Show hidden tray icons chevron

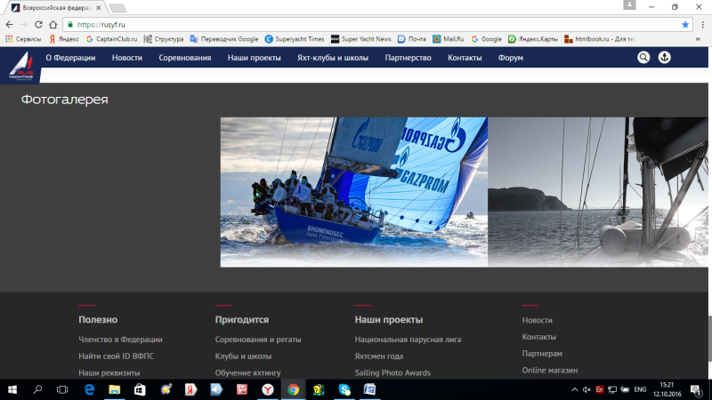[574, 389]
